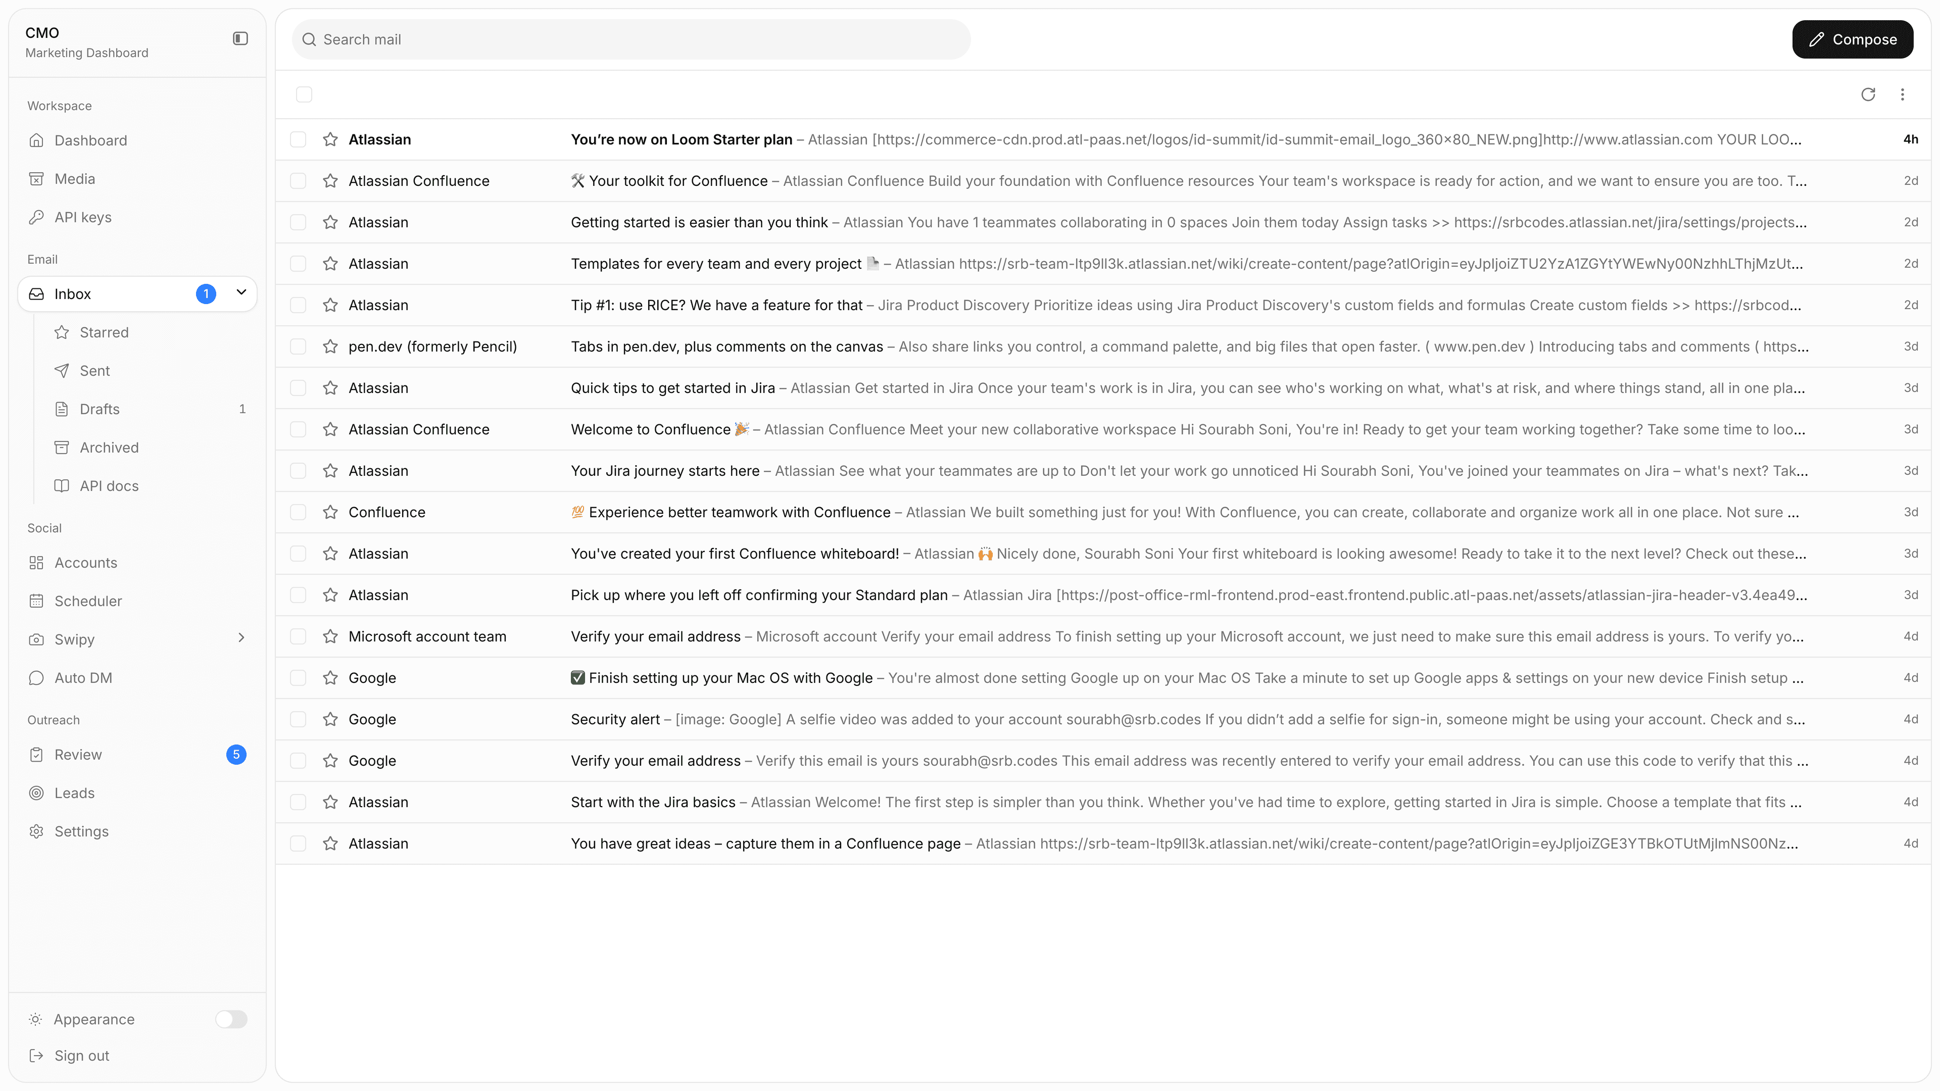Open the Dashboard page

coord(137,140)
